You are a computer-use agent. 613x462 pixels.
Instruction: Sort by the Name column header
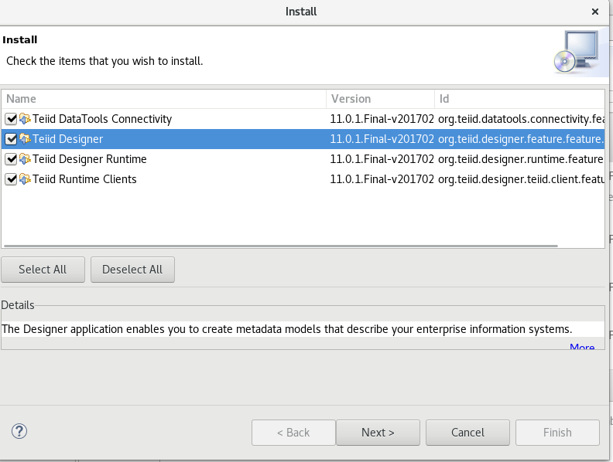163,99
